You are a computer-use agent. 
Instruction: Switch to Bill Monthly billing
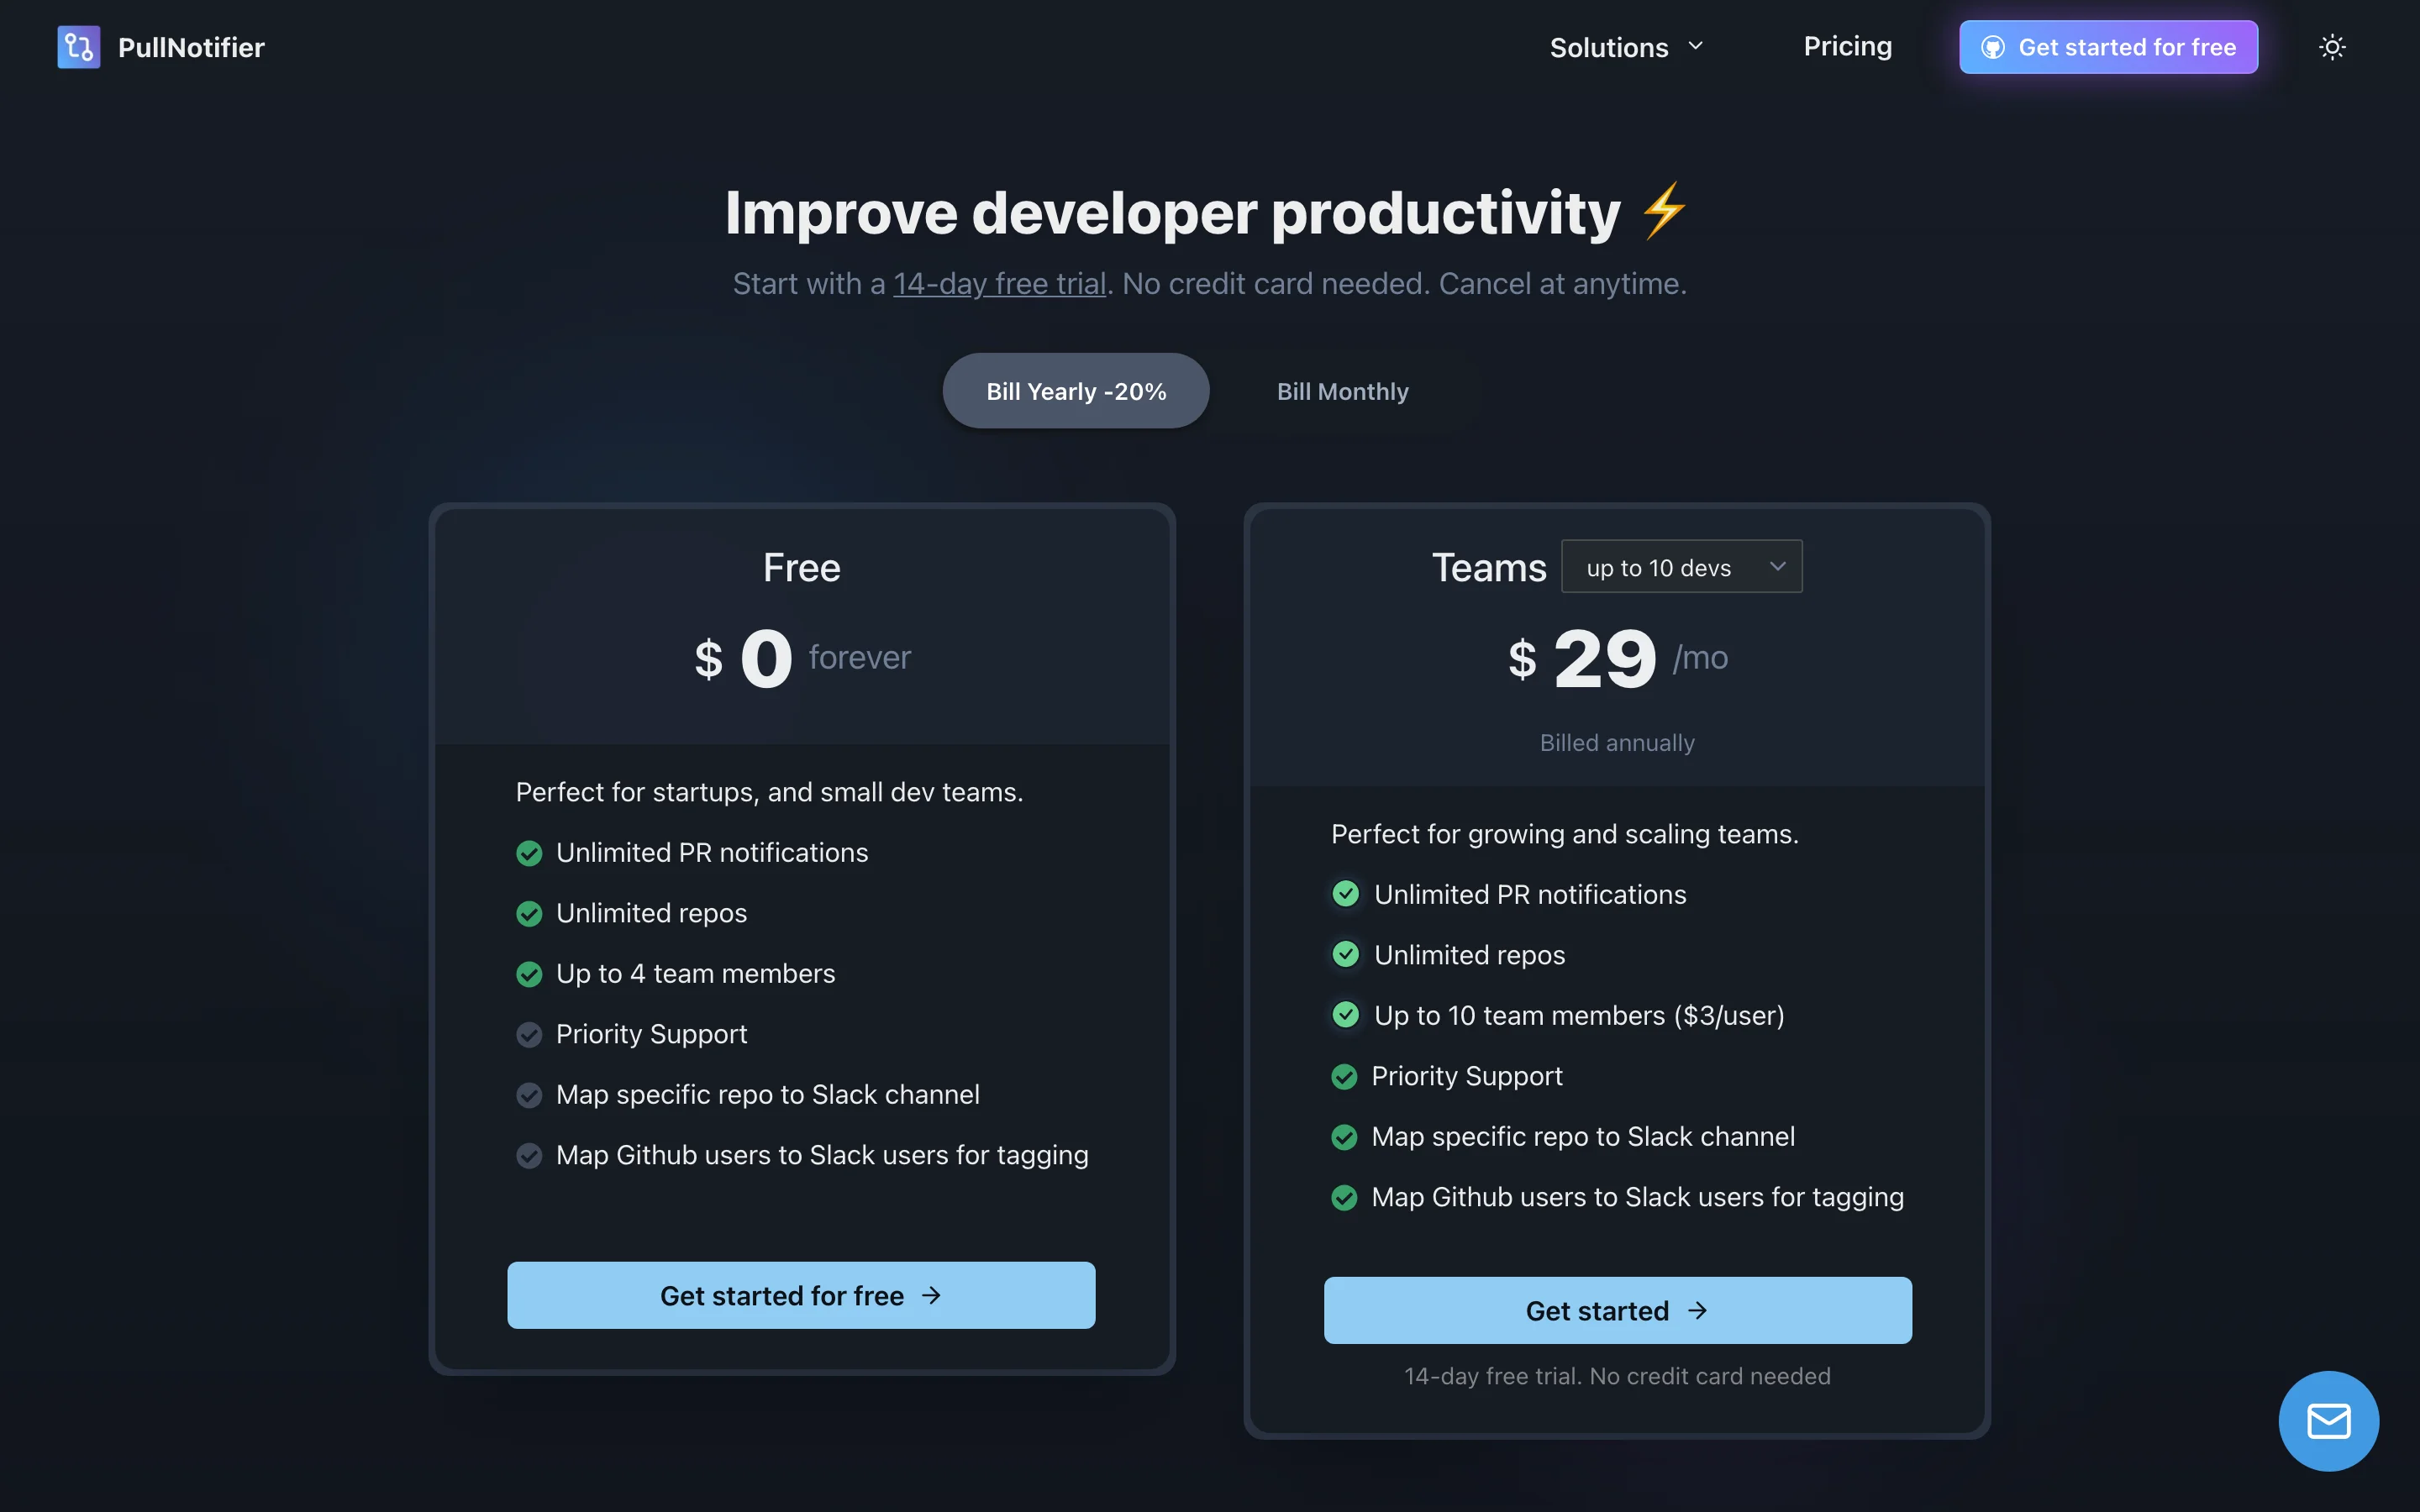coord(1342,391)
